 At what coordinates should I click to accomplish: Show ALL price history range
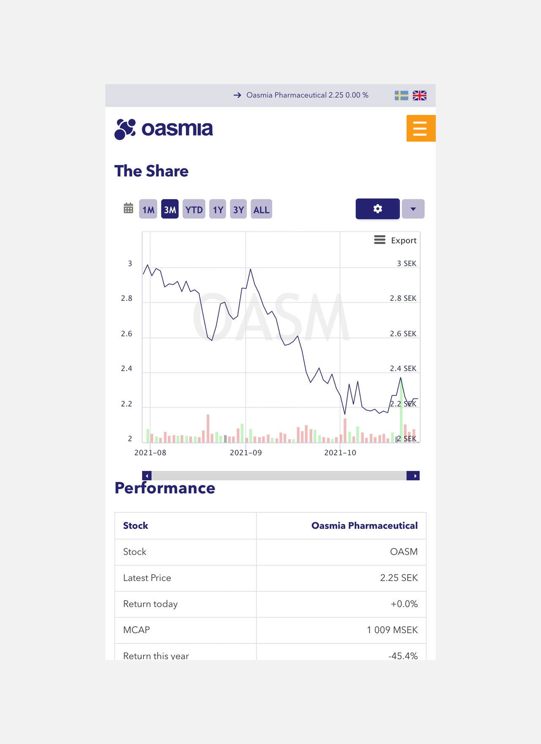tap(261, 209)
